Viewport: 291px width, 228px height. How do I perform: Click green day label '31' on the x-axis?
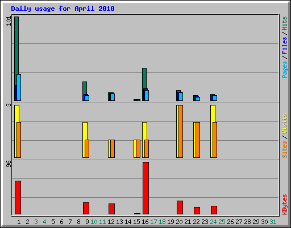(273, 222)
